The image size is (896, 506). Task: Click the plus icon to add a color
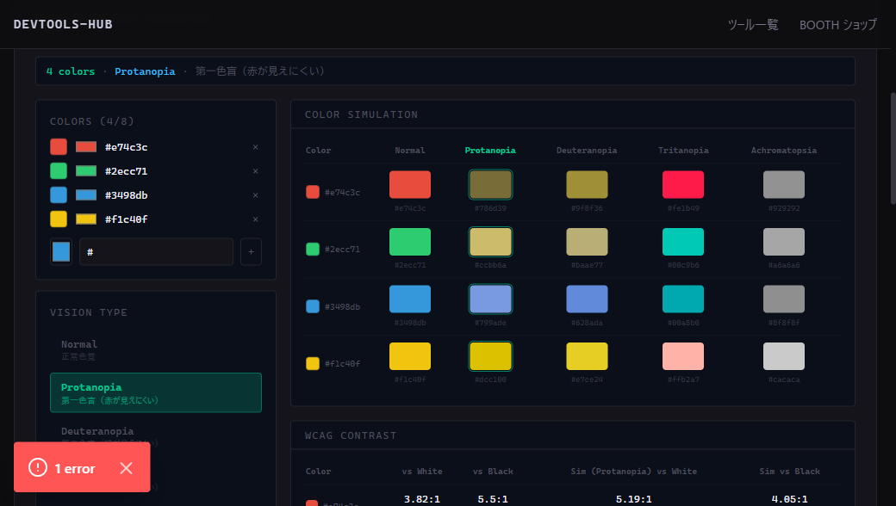point(251,251)
